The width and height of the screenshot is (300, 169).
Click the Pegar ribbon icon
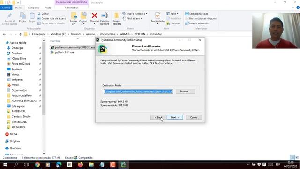click(32, 17)
